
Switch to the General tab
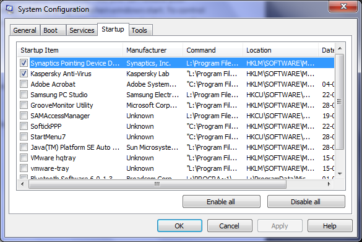tap(25, 30)
